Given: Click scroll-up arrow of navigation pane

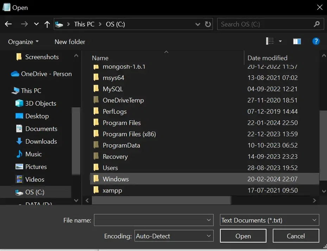Looking at the screenshot, I should pos(76,56).
